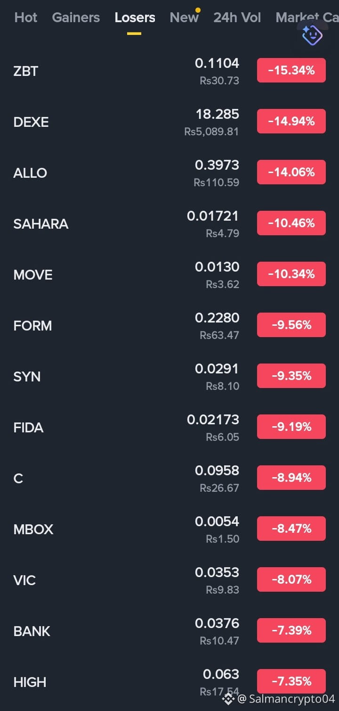Open the FORM coin listing

tap(169, 325)
